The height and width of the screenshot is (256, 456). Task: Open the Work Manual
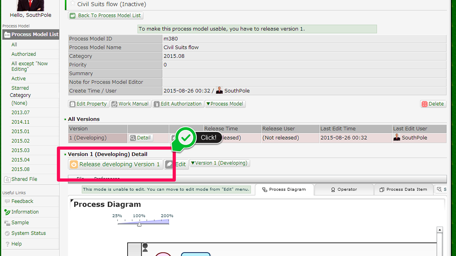click(130, 104)
